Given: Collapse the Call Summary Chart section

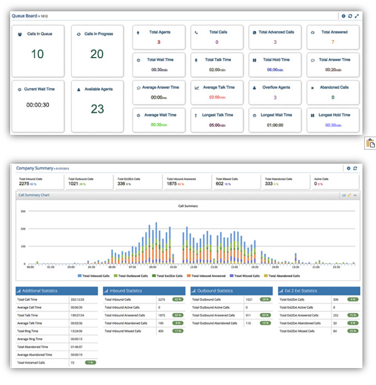Looking at the screenshot, I should tap(355, 195).
